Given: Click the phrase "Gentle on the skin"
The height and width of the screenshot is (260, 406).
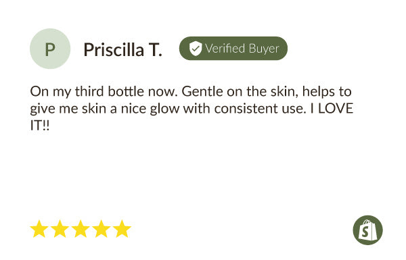Looking at the screenshot, I should tap(238, 91).
